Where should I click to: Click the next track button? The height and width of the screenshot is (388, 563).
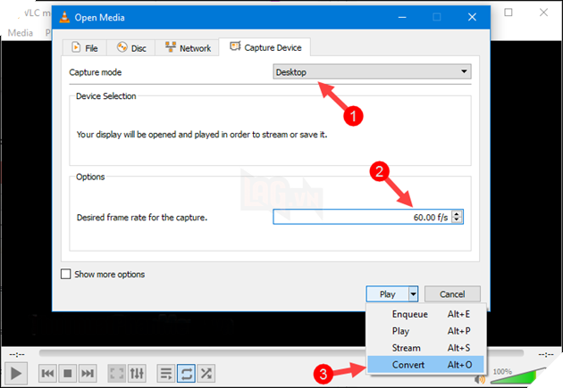click(x=88, y=374)
